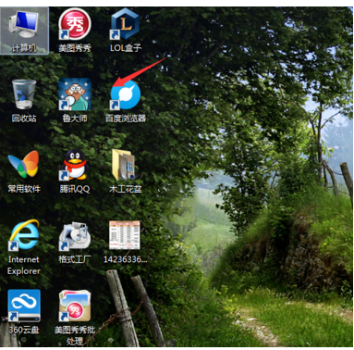Click the shortcut arrow overlay on 腾讯QQ
Image resolution: width=354 pixels, height=350 pixels.
click(x=64, y=176)
